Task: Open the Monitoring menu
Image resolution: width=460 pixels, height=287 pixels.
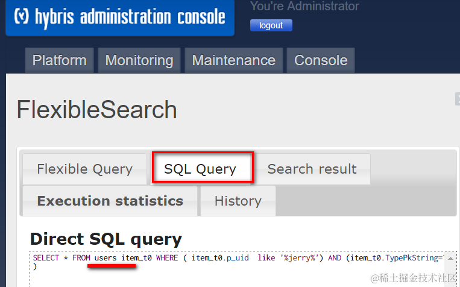Action: pos(139,60)
